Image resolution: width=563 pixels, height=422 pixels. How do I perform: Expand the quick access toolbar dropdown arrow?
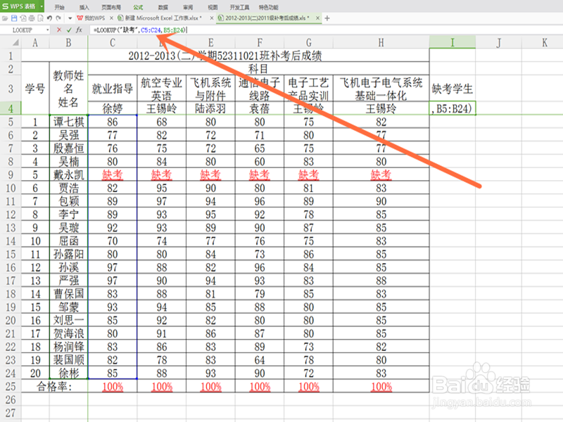70,19
